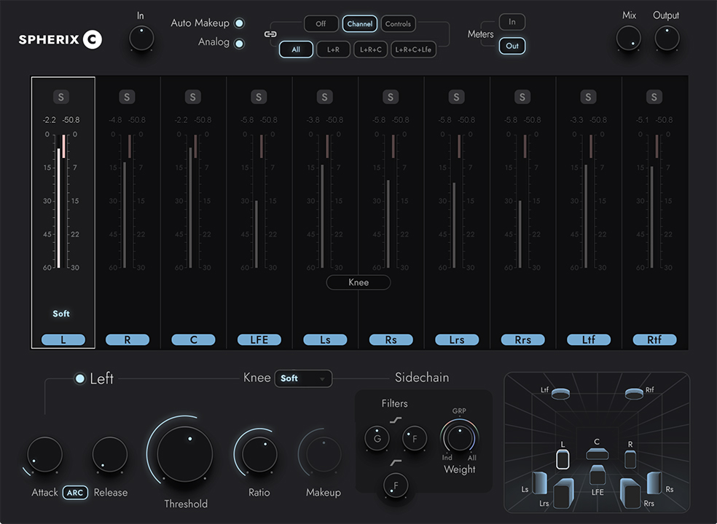The height and width of the screenshot is (524, 717).
Task: Select L speaker in room view
Action: [563, 459]
